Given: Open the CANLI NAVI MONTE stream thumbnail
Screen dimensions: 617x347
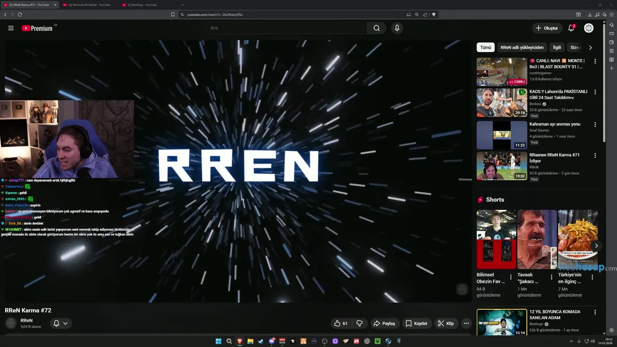Looking at the screenshot, I should tap(502, 72).
